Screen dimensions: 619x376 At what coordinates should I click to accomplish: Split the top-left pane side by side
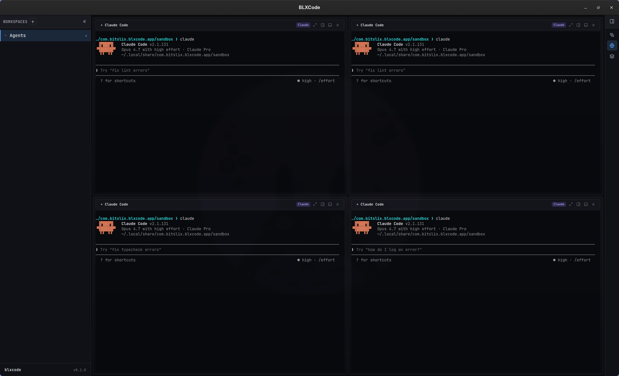click(323, 25)
